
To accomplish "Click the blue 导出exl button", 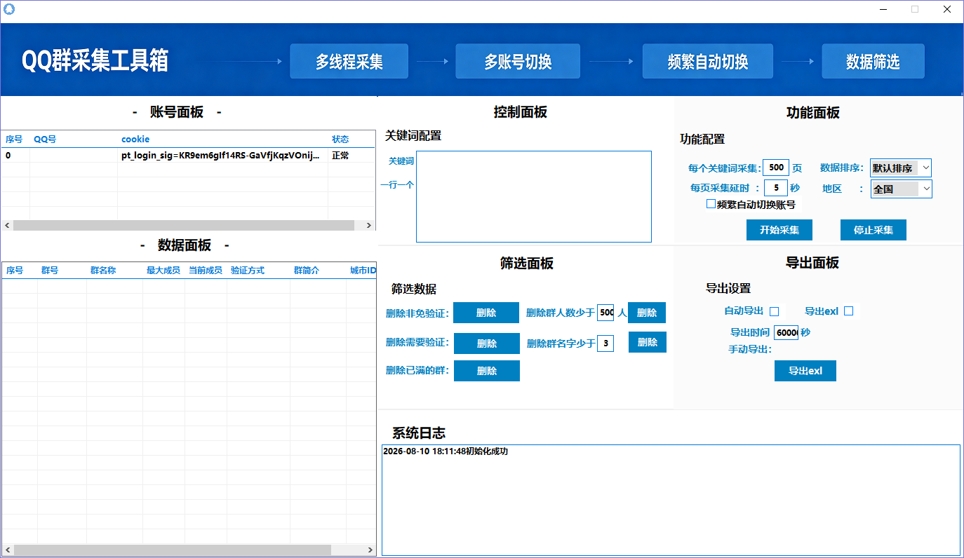I will 805,371.
